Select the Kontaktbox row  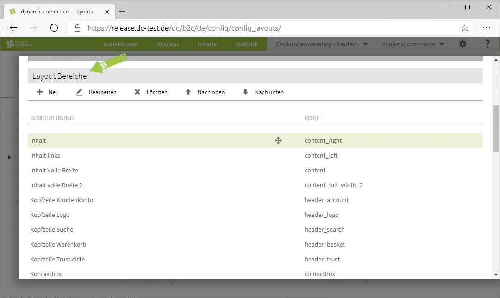click(x=255, y=274)
